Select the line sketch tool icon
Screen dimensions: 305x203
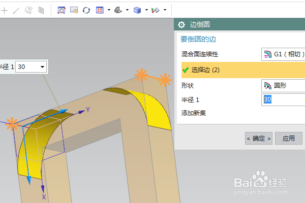click(x=16, y=11)
